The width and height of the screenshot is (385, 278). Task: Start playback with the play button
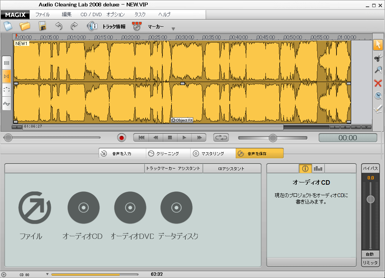coord(184,138)
